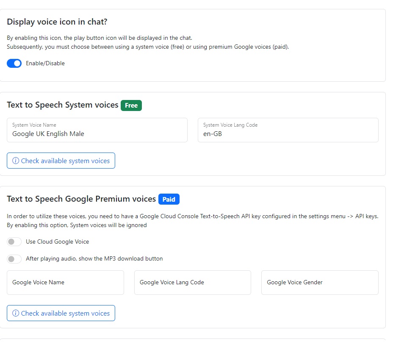Click Text to Speech Google Premium voices heading
This screenshot has width=393, height=344.
81,199
